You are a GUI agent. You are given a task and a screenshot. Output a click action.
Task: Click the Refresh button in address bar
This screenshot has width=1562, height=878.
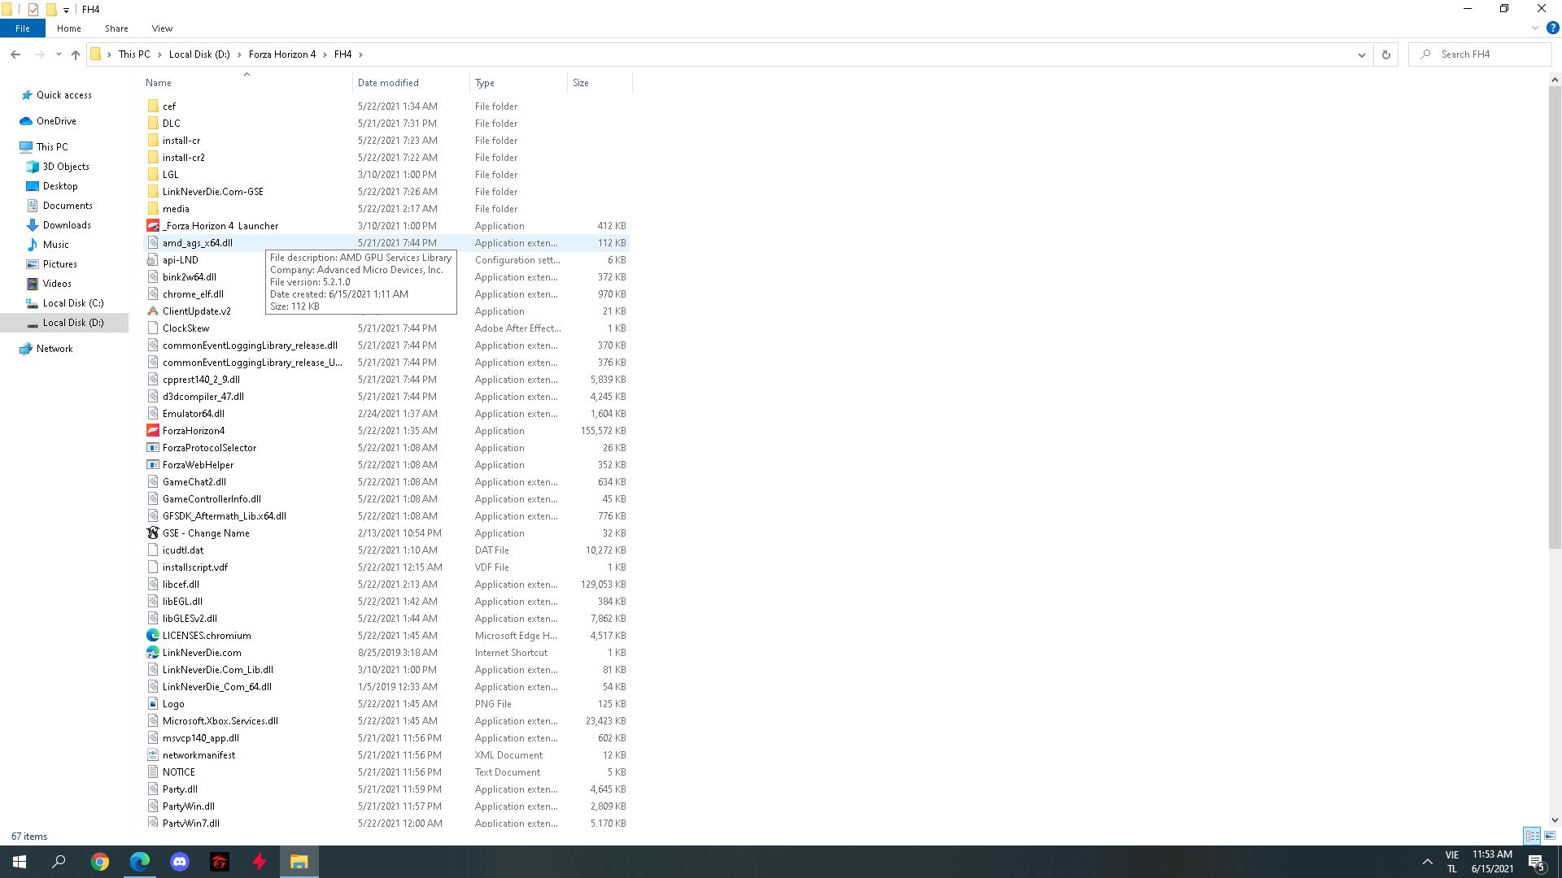click(1385, 54)
